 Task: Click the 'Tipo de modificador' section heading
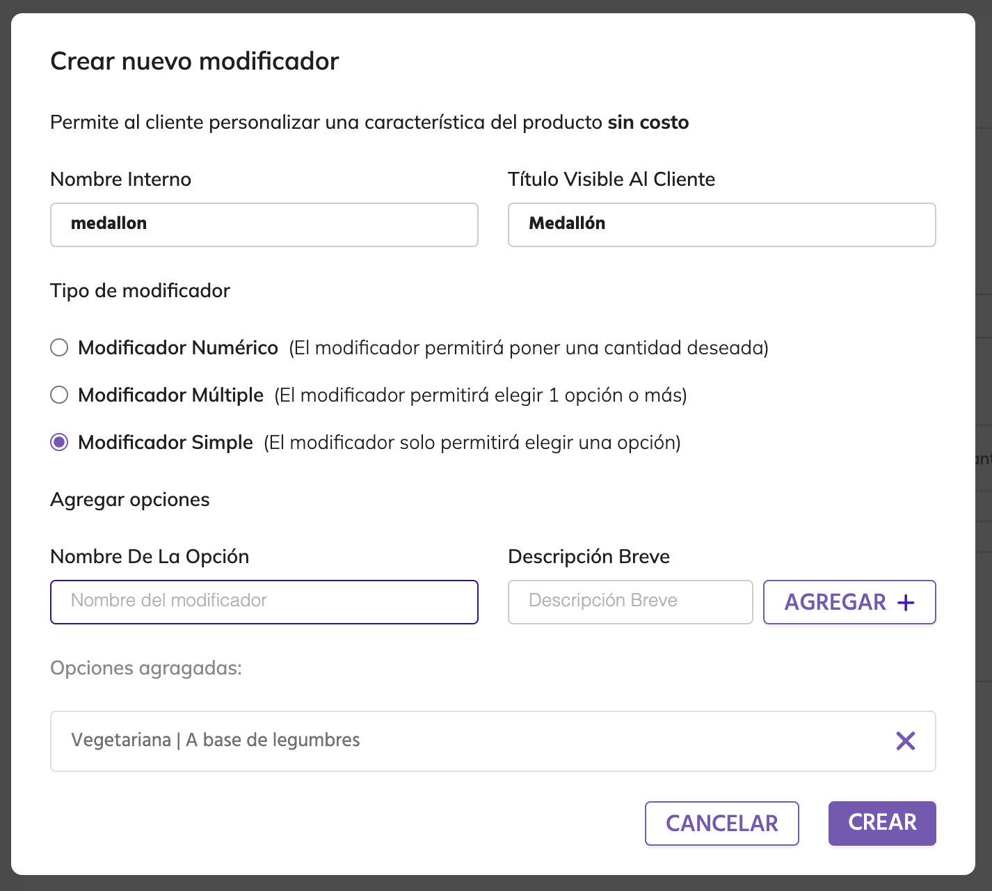140,290
